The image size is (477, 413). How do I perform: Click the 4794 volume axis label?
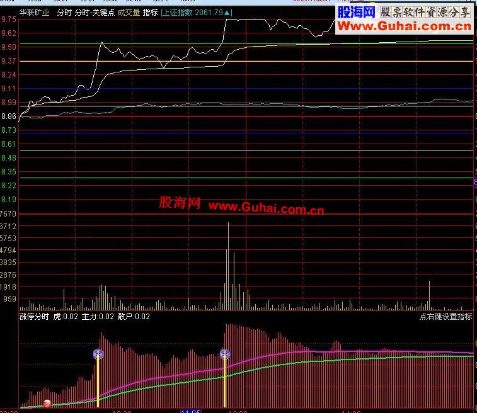pyautogui.click(x=8, y=251)
